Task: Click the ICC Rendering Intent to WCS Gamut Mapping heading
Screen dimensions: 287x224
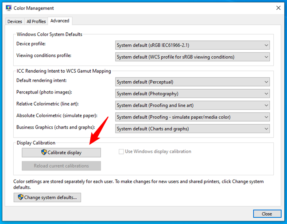Action: [64, 71]
